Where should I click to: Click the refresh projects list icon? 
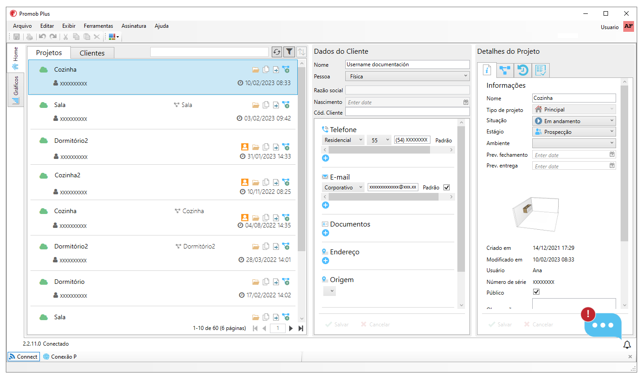click(x=277, y=52)
